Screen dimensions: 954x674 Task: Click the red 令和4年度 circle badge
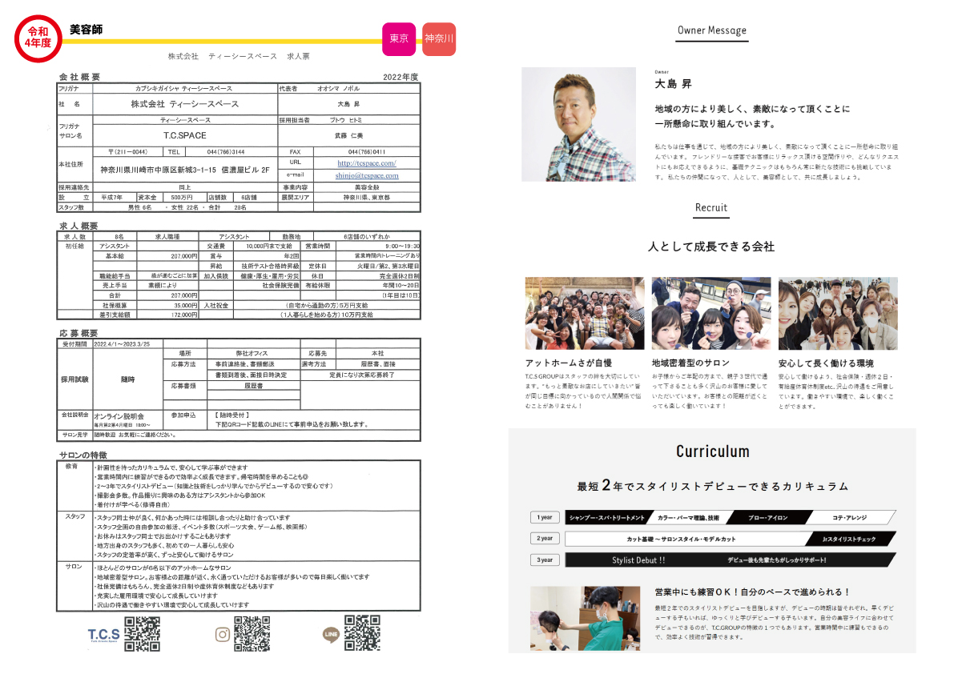[x=38, y=38]
